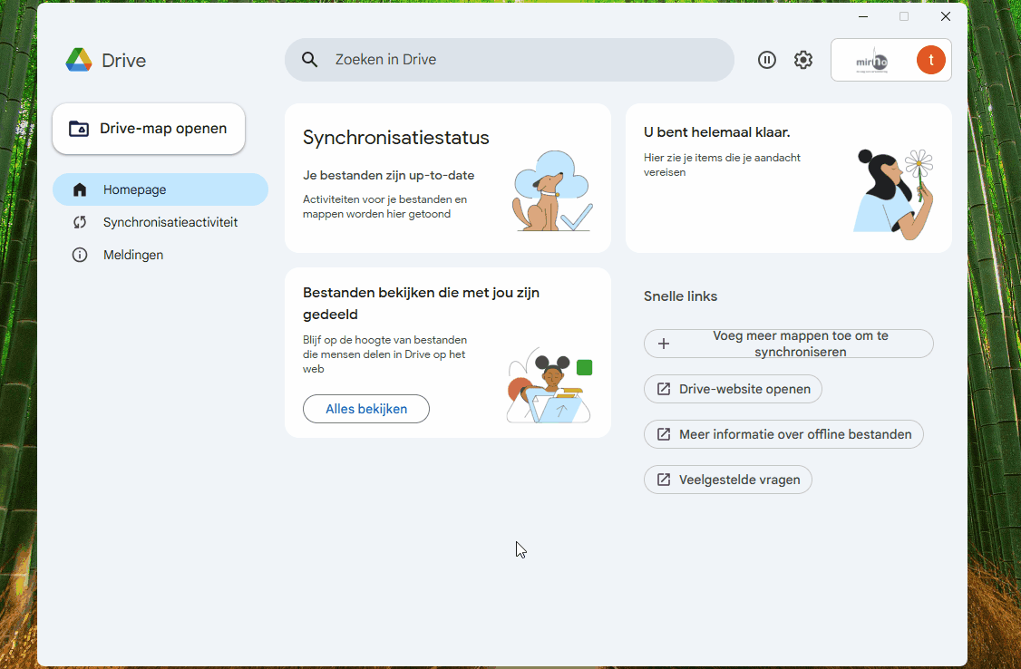
Task: Open settings via the gear icon
Action: pyautogui.click(x=803, y=60)
